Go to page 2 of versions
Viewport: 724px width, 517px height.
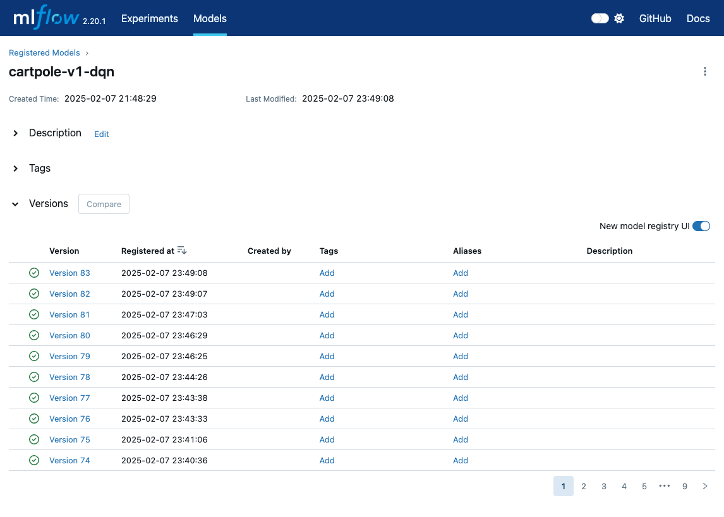(x=584, y=486)
